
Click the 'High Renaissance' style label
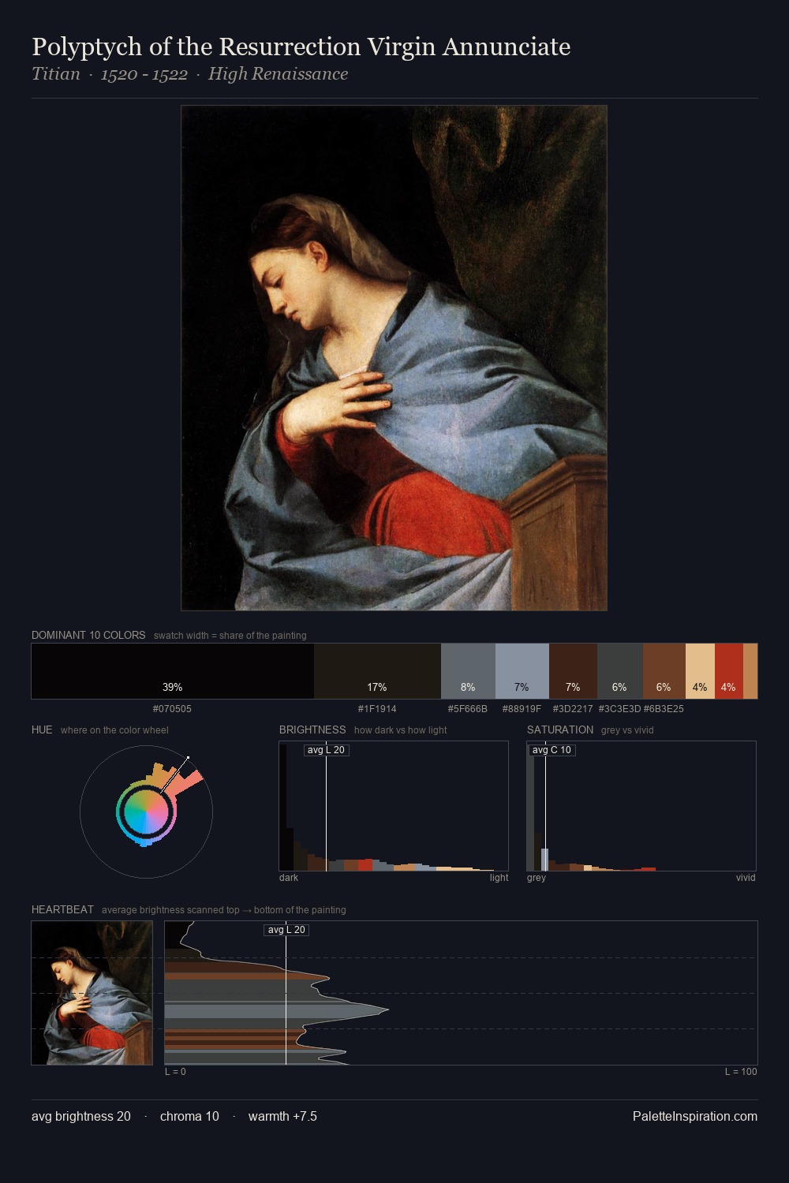click(278, 74)
